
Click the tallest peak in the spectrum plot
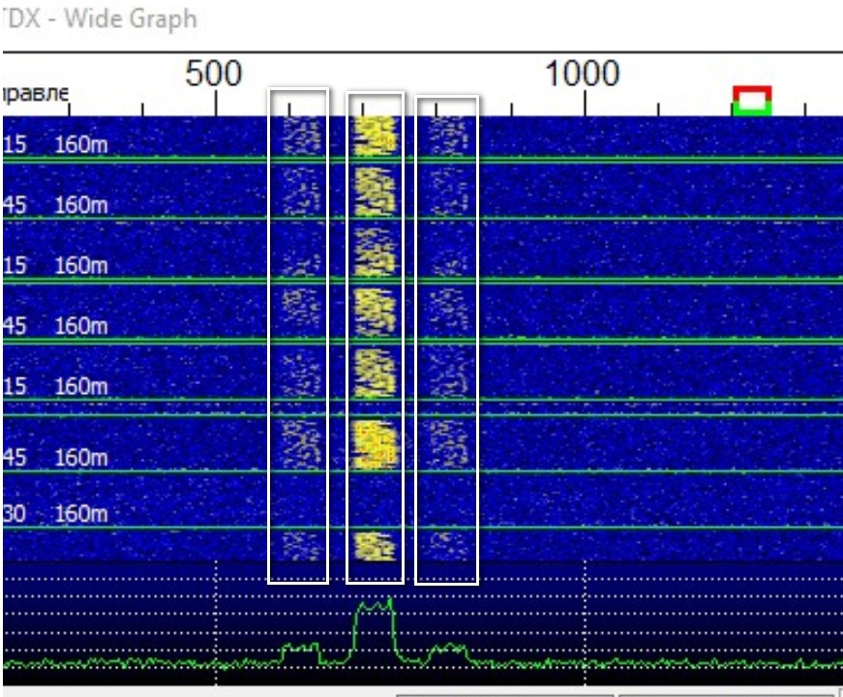click(375, 607)
